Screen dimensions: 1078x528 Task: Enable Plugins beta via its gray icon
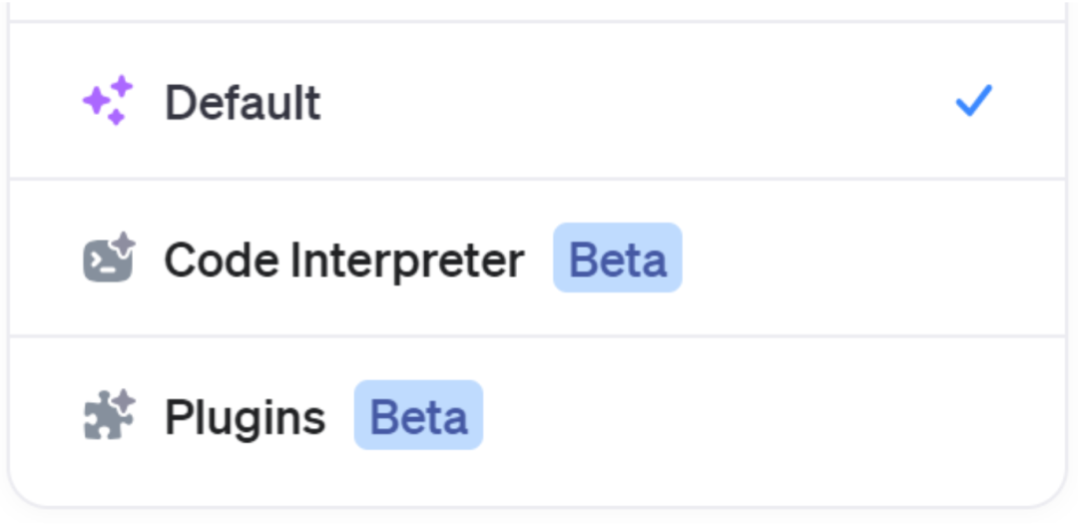108,416
